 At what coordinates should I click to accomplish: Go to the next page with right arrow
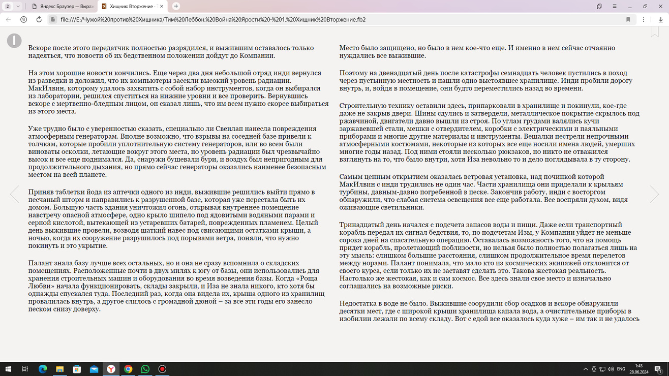click(654, 194)
